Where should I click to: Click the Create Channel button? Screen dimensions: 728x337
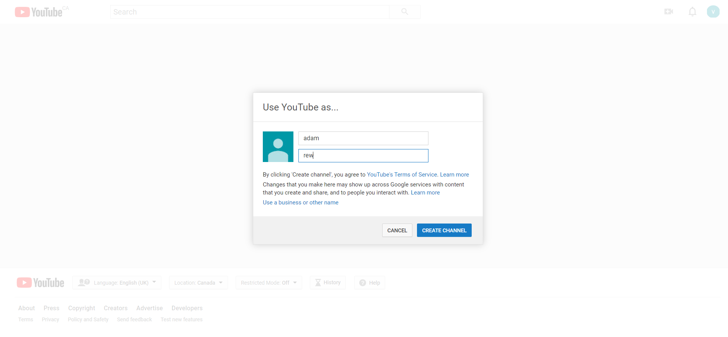coord(444,230)
